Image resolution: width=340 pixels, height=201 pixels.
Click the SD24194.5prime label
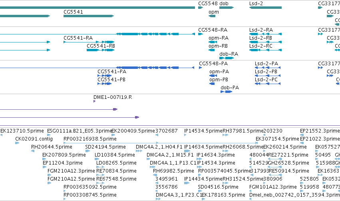pyautogui.click(x=105, y=147)
